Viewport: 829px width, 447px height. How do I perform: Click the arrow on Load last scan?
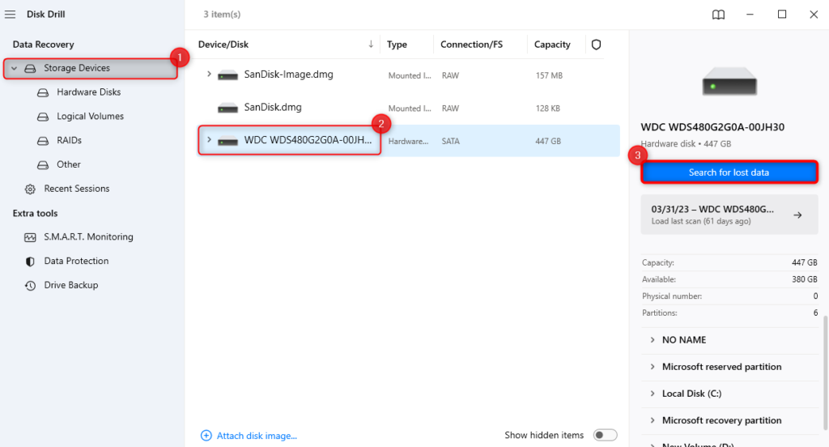[x=797, y=215]
